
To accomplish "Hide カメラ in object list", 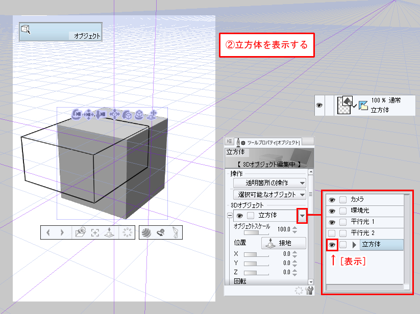I will tap(332, 200).
